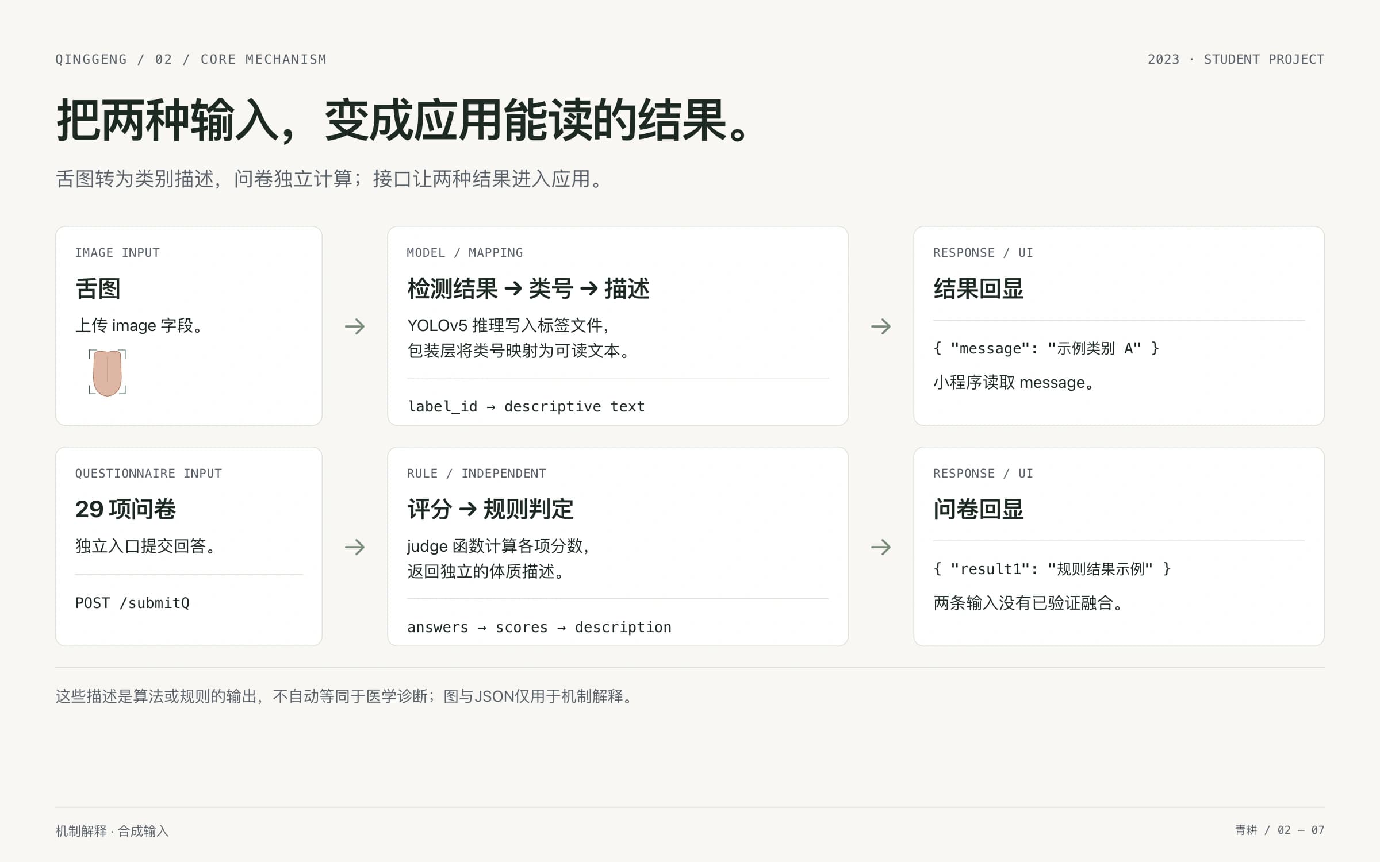Click the line 返回独立的体质描述
The width and height of the screenshot is (1380, 862).
point(486,571)
